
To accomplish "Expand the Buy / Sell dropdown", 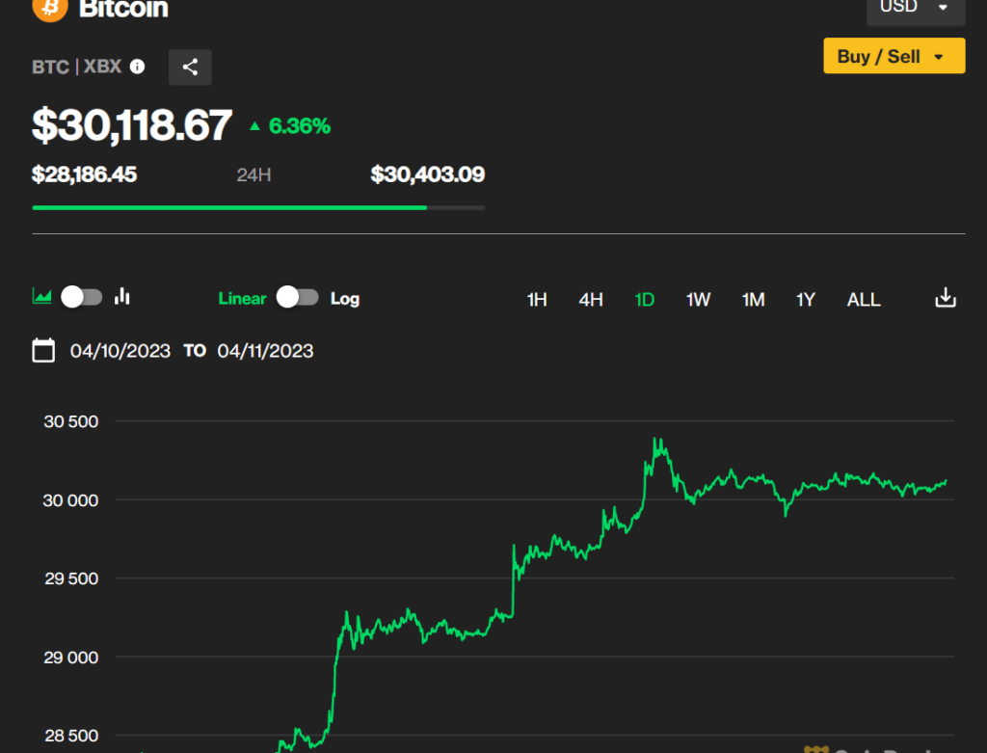I will [894, 56].
